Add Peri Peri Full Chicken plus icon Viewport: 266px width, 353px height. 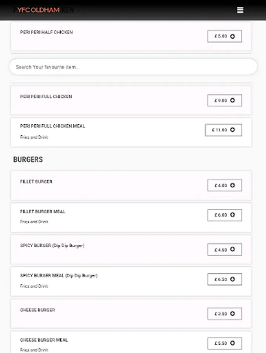pos(232,100)
